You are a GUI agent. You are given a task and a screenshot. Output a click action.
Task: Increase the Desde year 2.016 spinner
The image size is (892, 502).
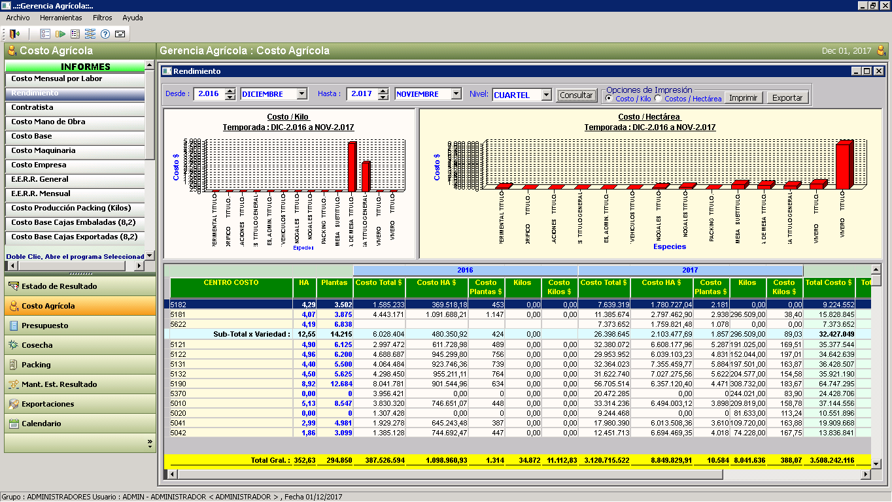[230, 92]
